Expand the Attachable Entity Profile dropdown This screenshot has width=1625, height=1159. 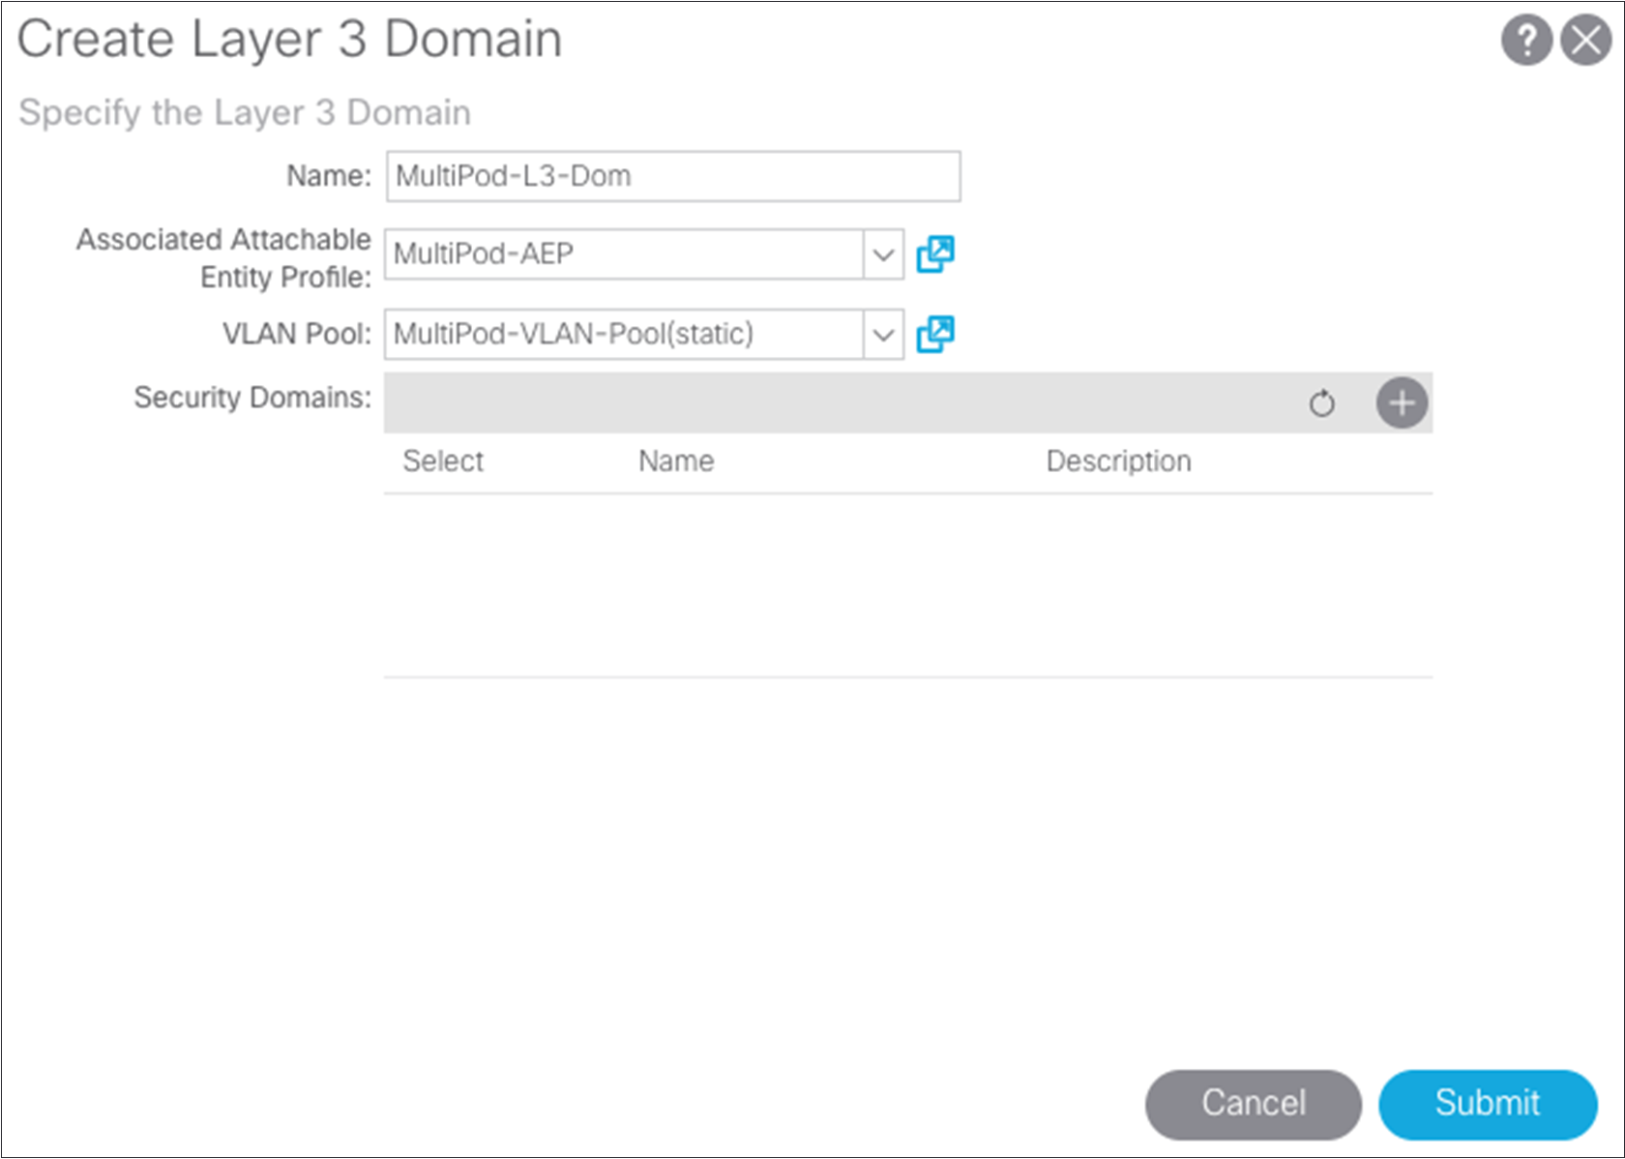click(x=883, y=254)
